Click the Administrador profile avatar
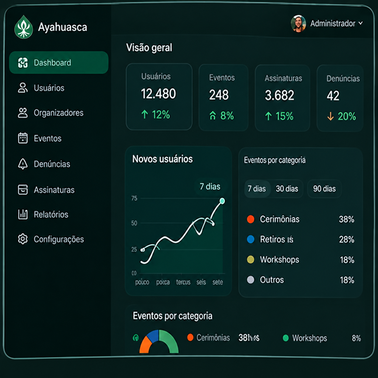The image size is (378, 378). pos(298,24)
